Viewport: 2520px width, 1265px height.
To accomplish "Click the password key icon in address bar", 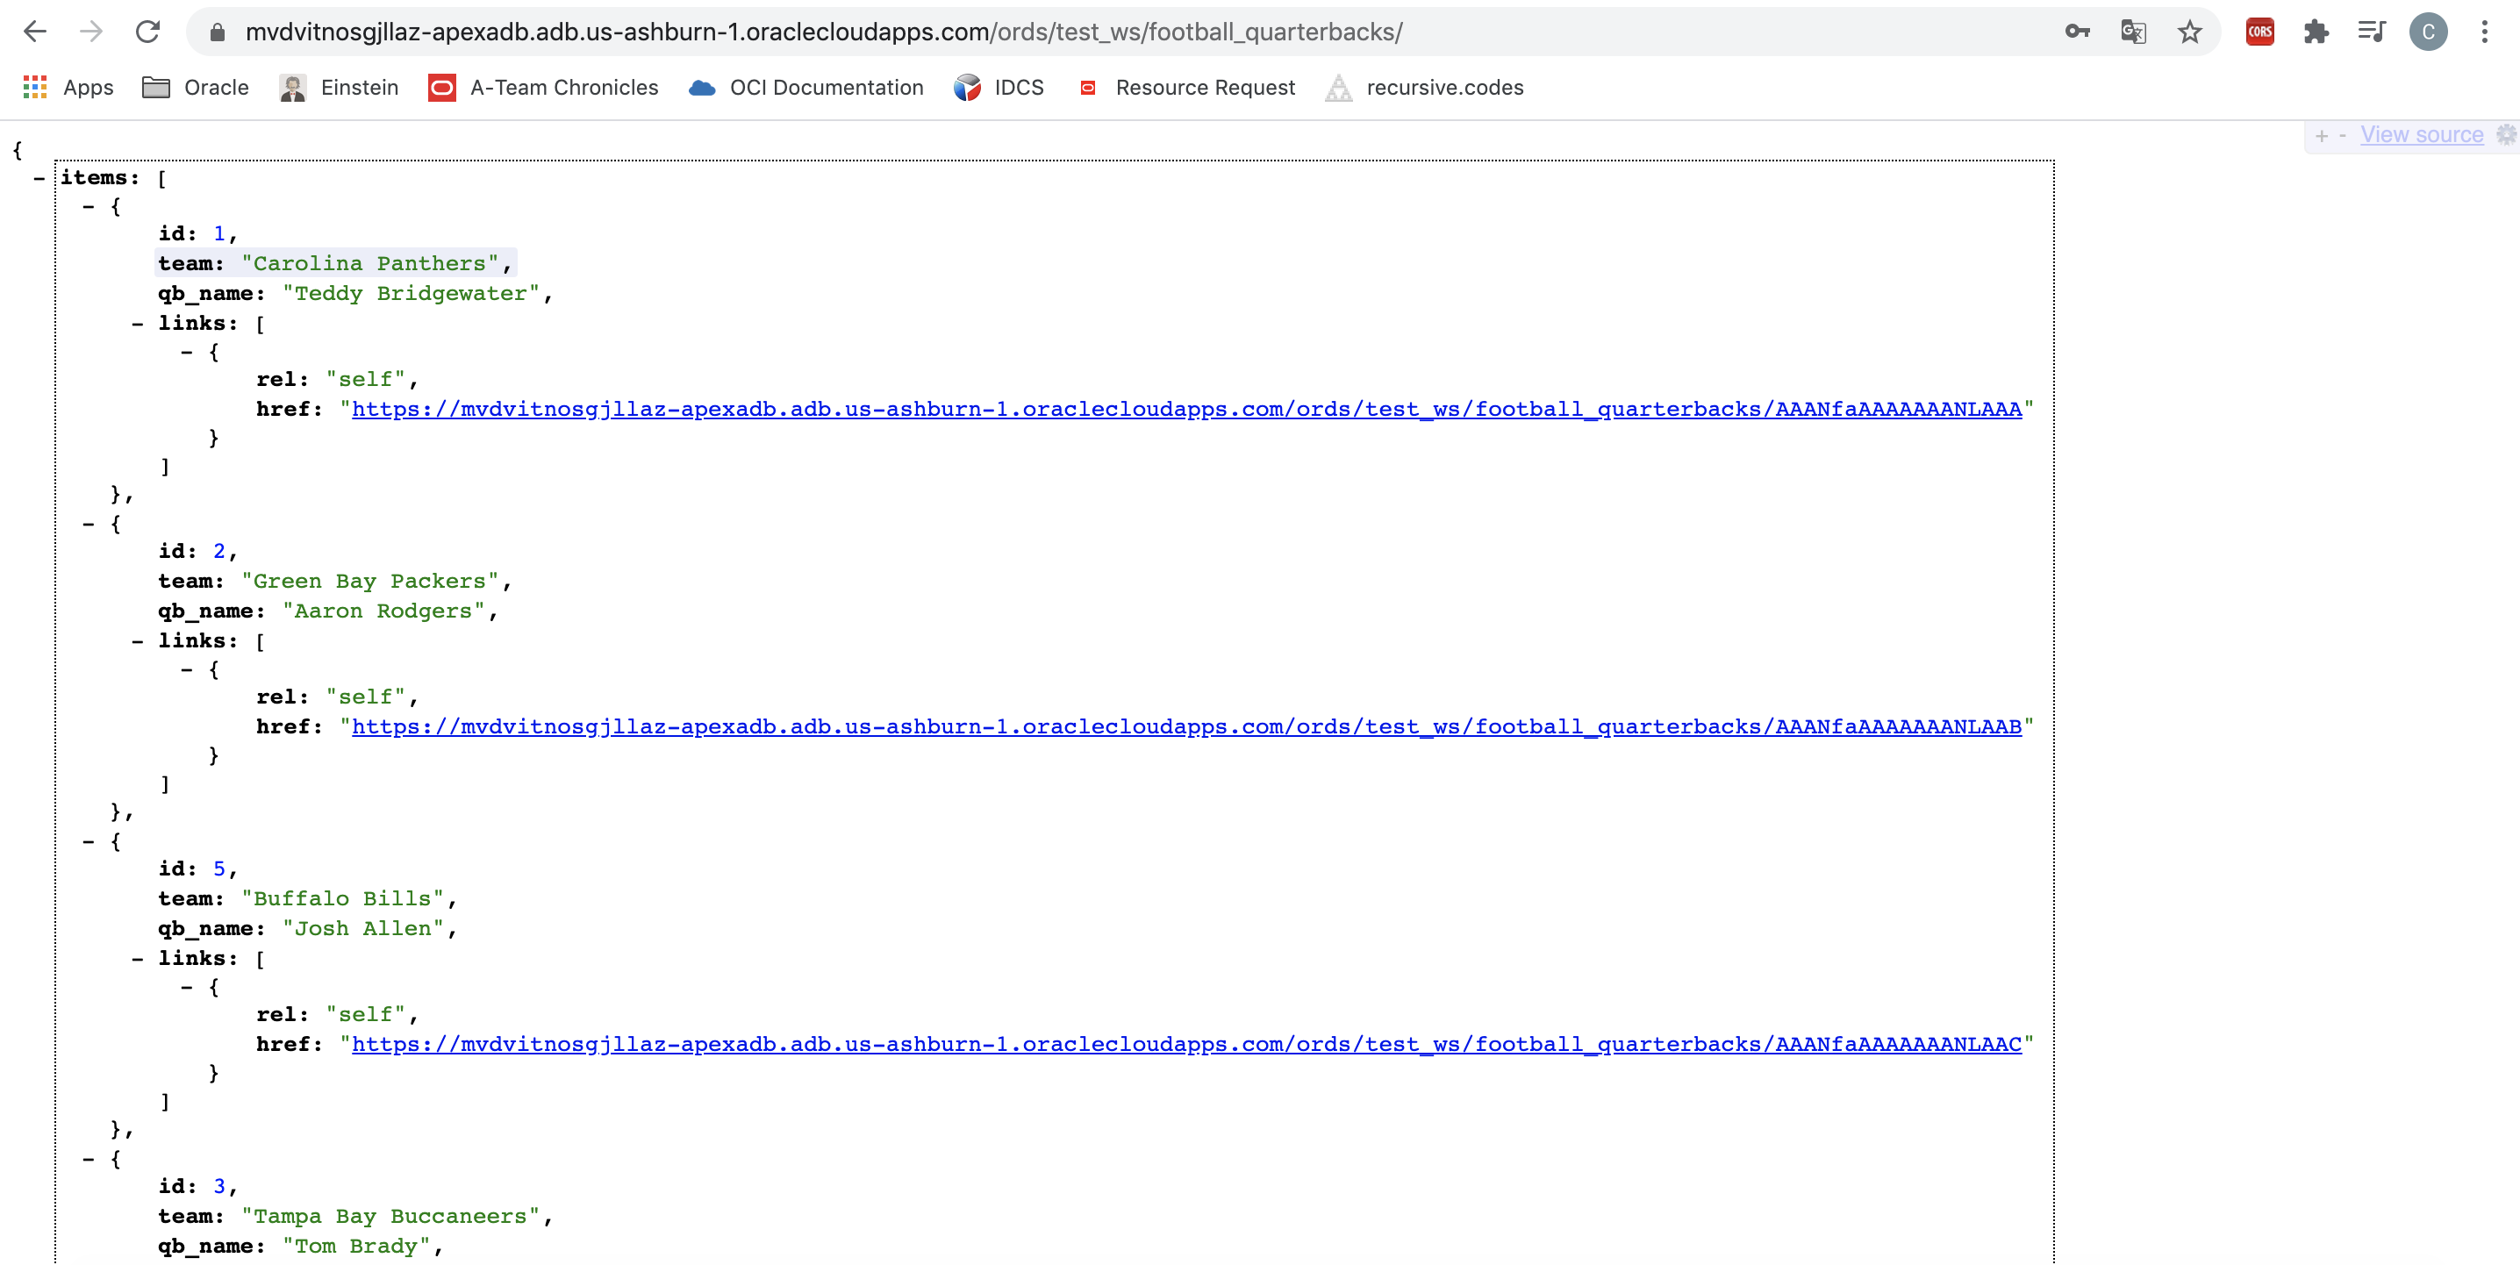I will click(2078, 32).
